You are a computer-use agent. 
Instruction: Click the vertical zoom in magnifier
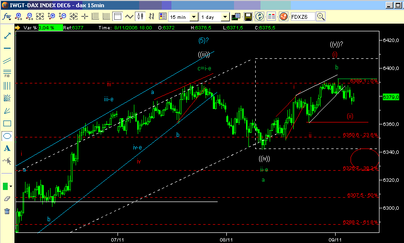tap(51, 17)
